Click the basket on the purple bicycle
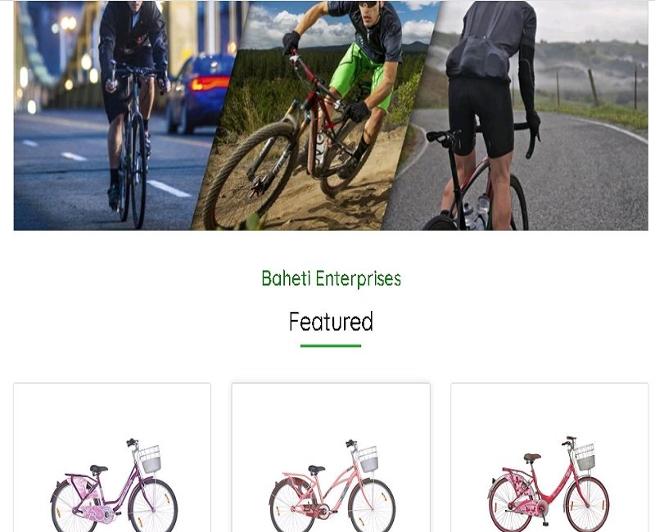Image resolution: width=655 pixels, height=532 pixels. (x=150, y=459)
